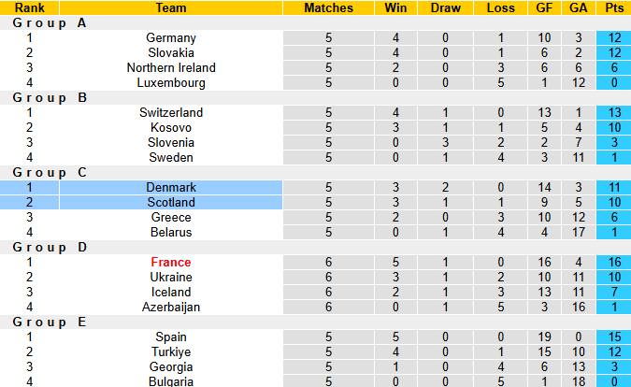Click the Switzerland team name
This screenshot has height=387, width=631.
(171, 112)
